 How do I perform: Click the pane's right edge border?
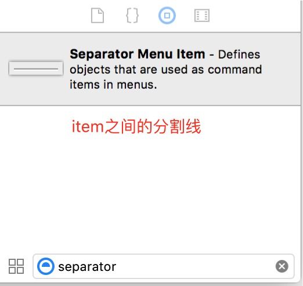301,143
